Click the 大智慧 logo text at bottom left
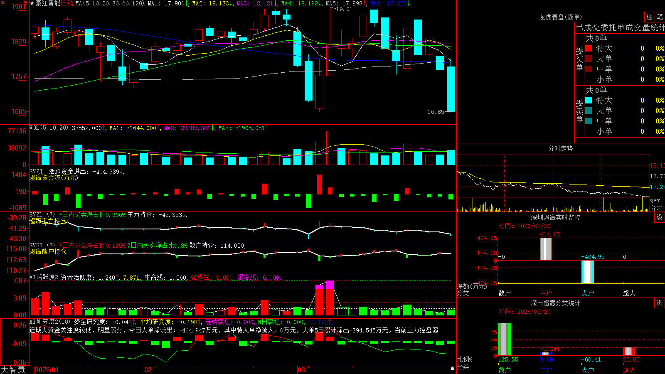The height and width of the screenshot is (374, 665). pyautogui.click(x=13, y=370)
